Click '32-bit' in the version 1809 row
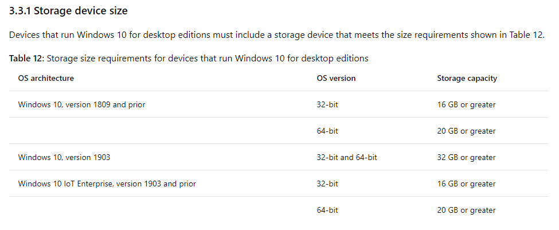Image resolution: width=559 pixels, height=230 pixels. pyautogui.click(x=327, y=104)
